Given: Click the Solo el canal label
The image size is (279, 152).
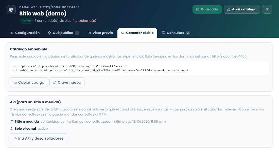Looking at the screenshot, I should [x=25, y=128].
